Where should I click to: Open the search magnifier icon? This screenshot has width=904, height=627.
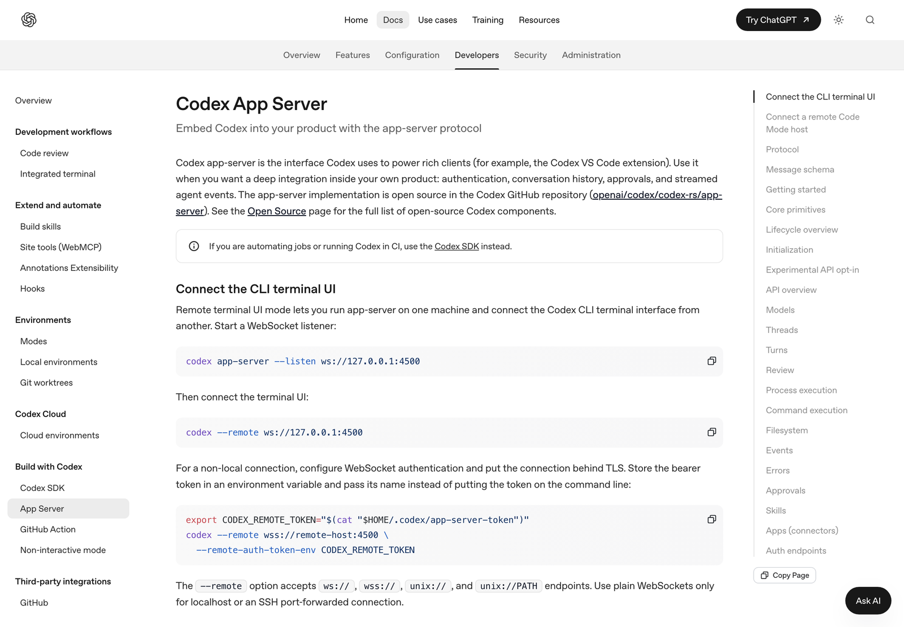(x=870, y=20)
